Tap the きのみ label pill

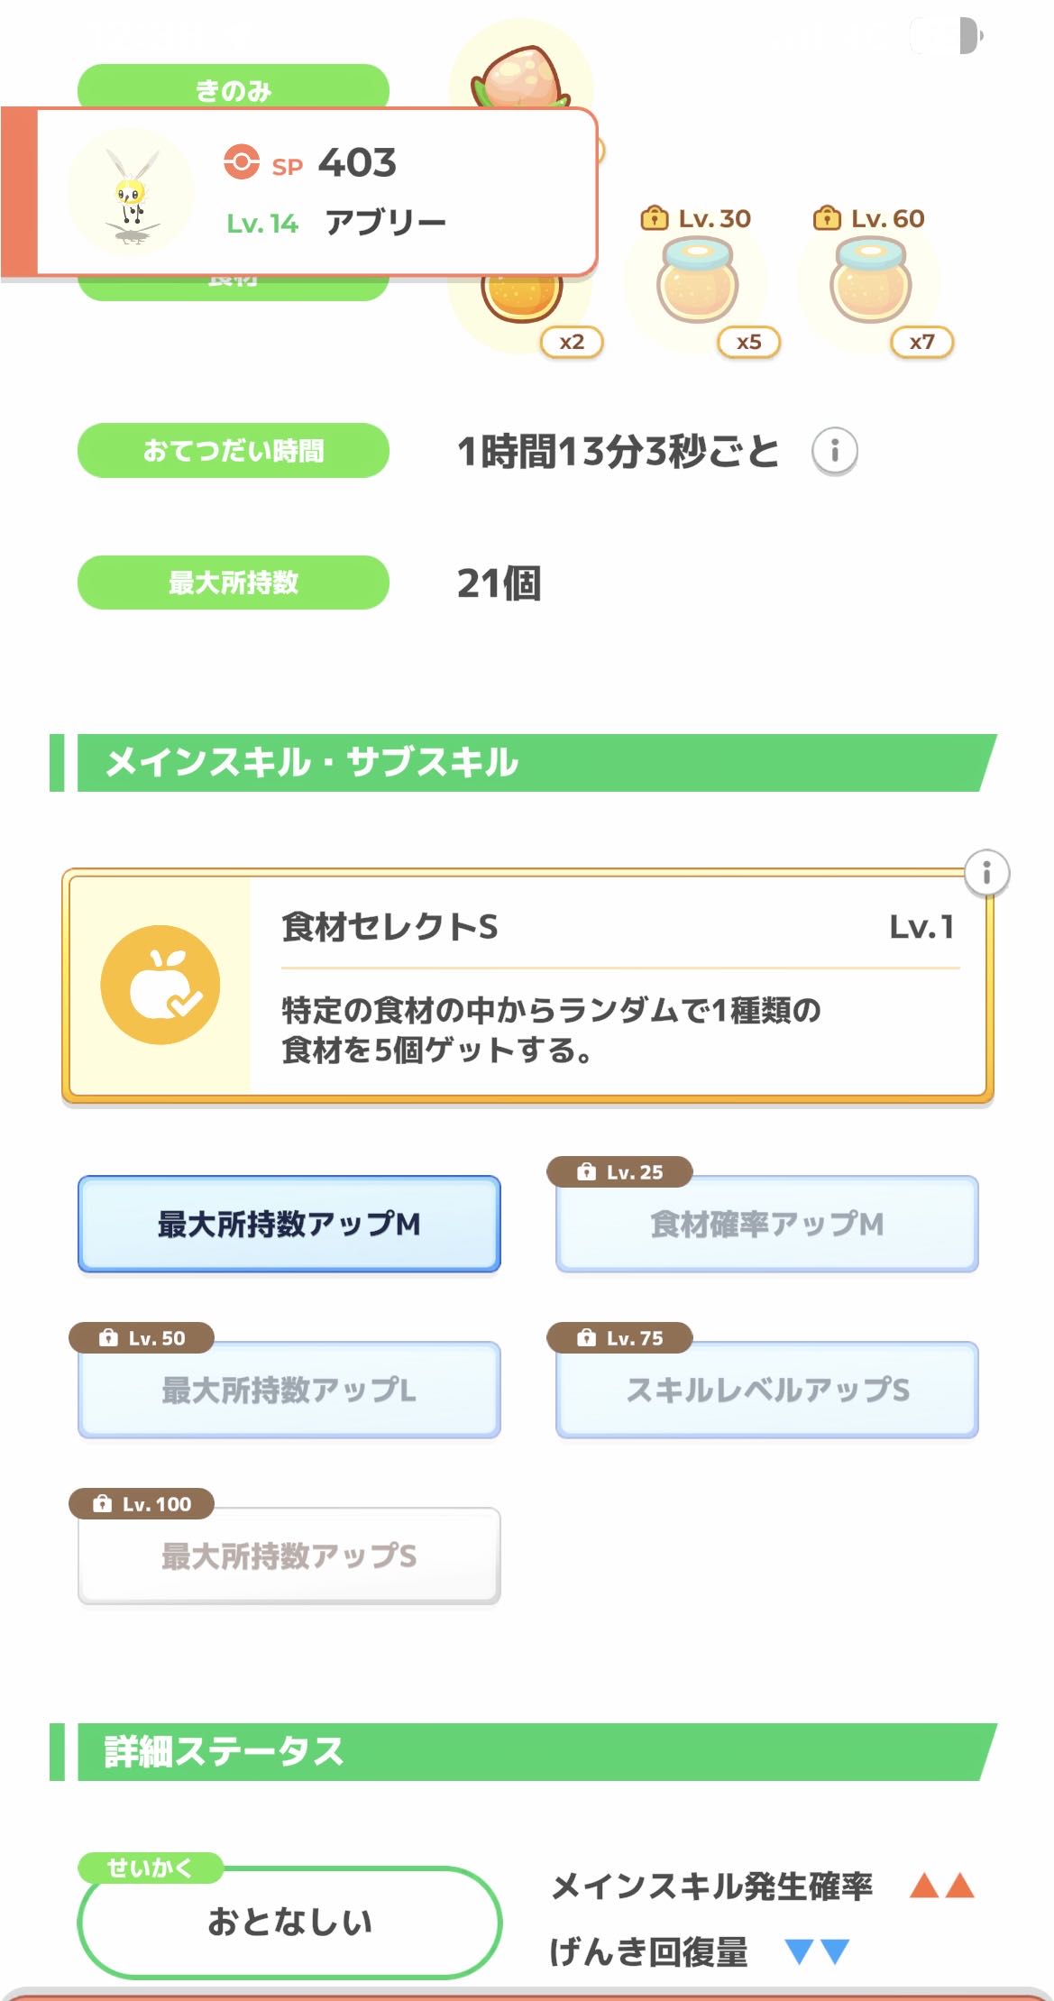click(233, 87)
